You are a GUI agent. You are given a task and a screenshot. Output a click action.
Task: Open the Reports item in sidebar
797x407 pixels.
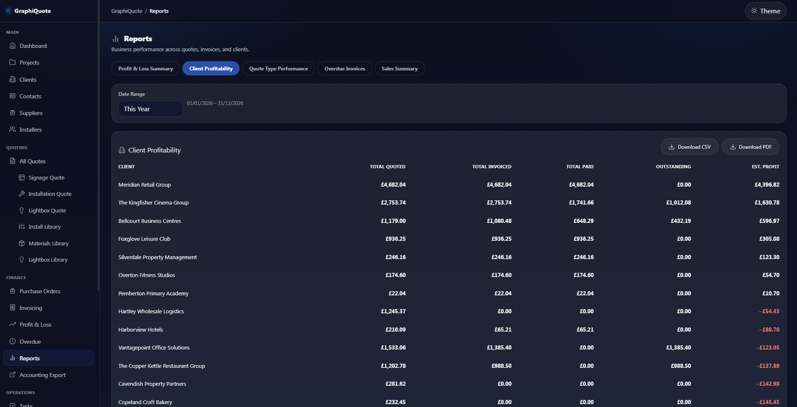48,358
